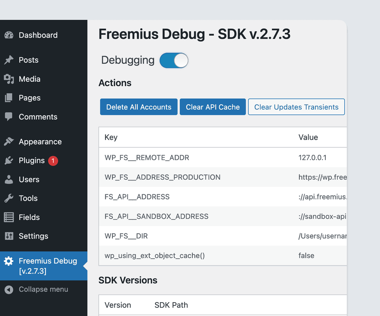This screenshot has width=380, height=316.
Task: Click the Appearance paintbrush icon
Action: pos(9,142)
